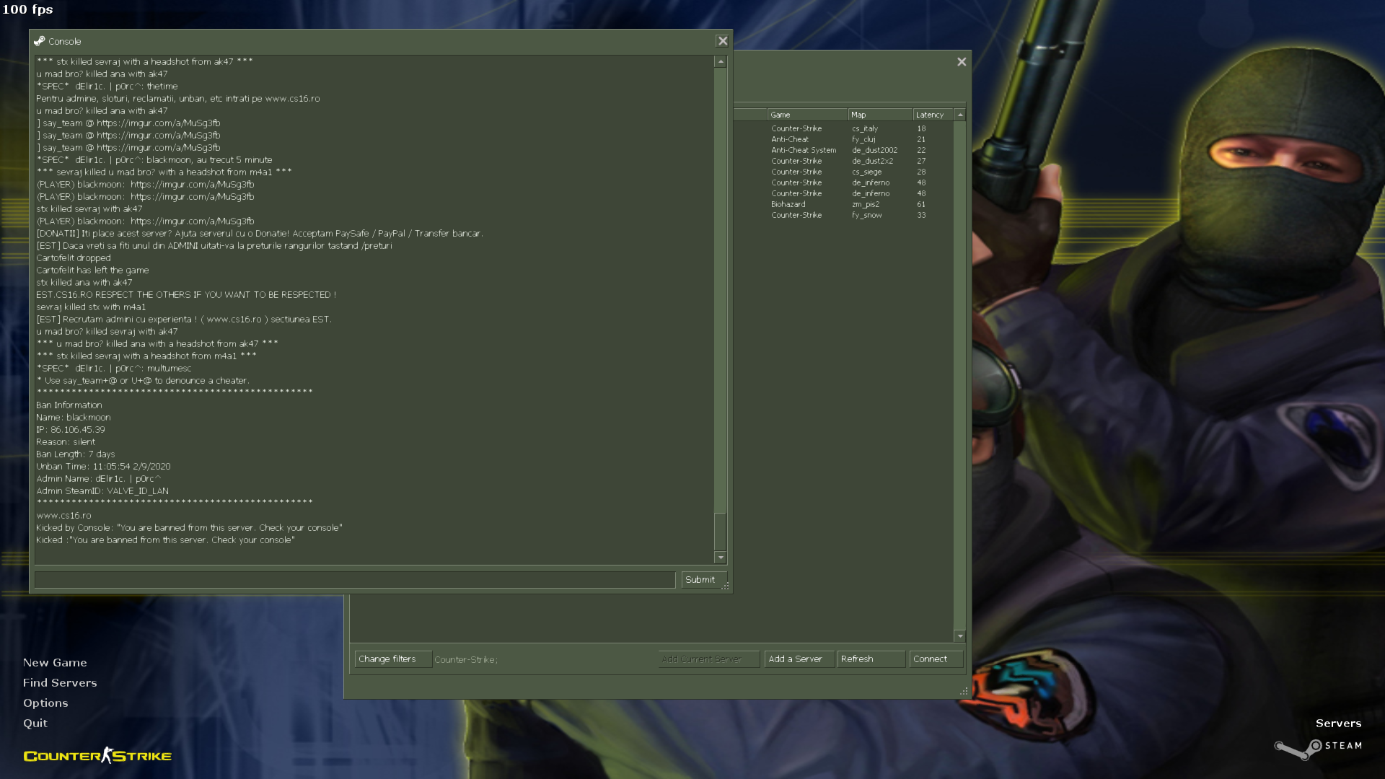1385x779 pixels.
Task: Click the 100 fps counter
Action: coord(27,9)
